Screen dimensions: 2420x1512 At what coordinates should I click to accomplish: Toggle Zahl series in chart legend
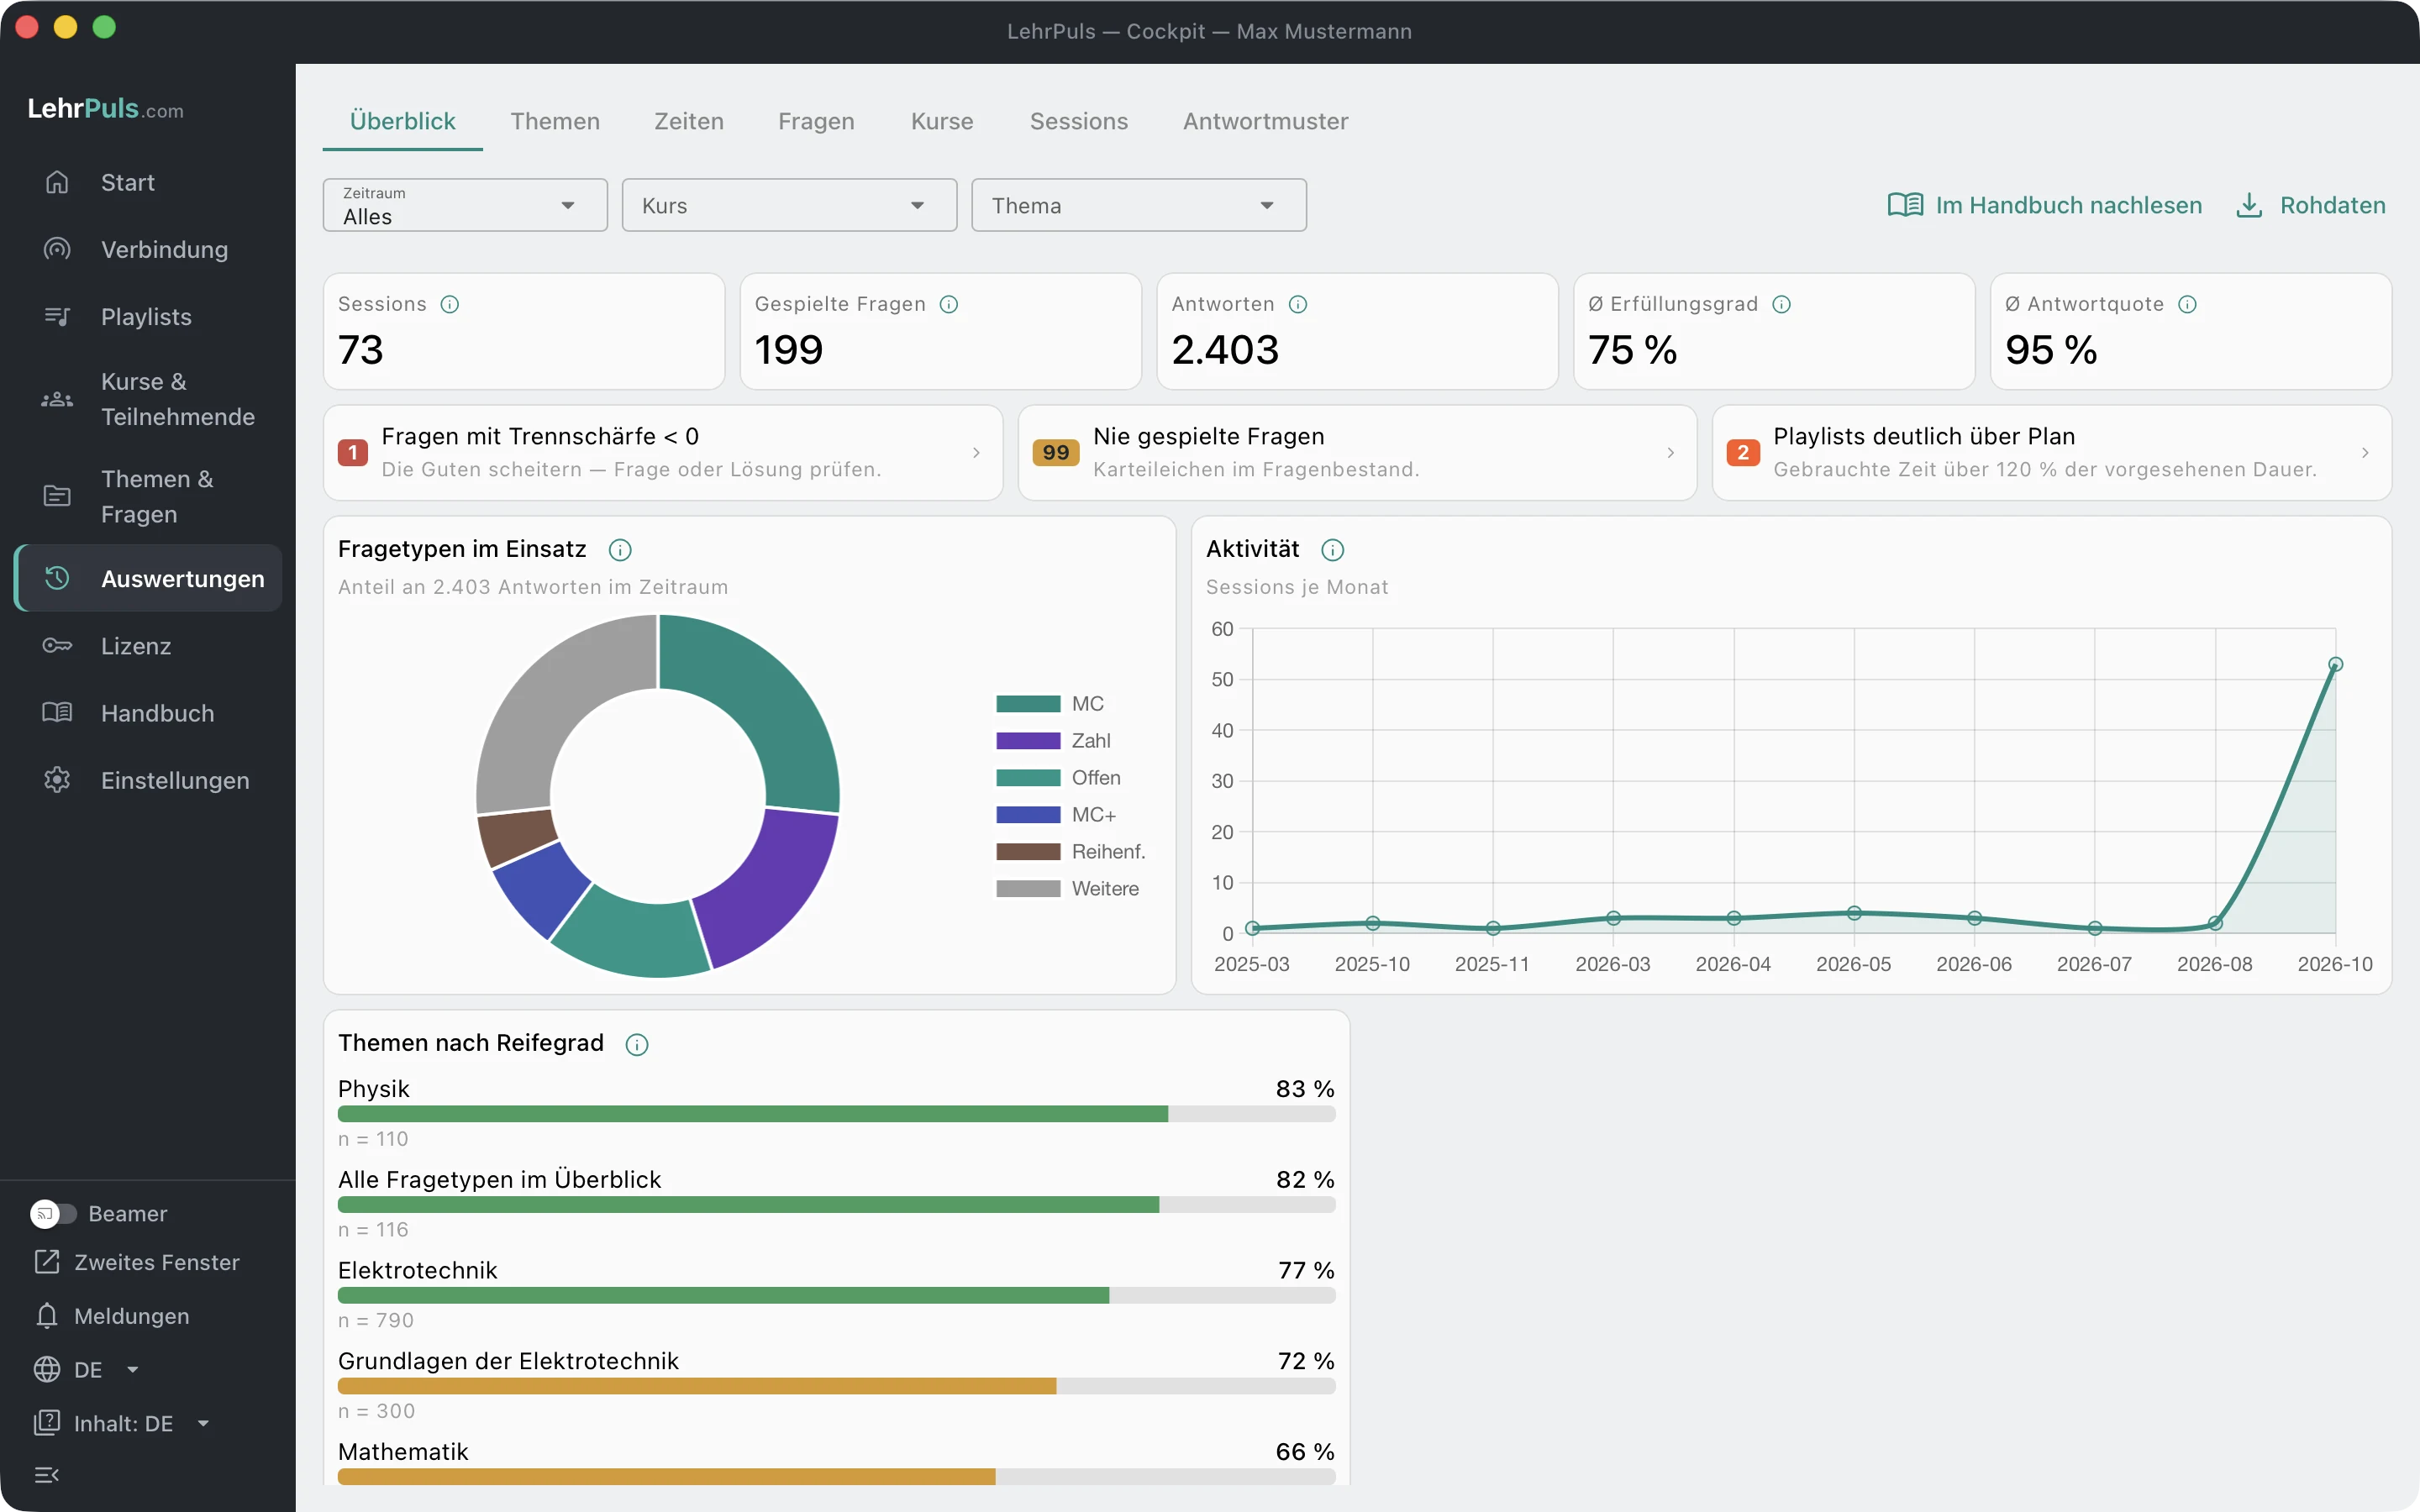[1053, 741]
